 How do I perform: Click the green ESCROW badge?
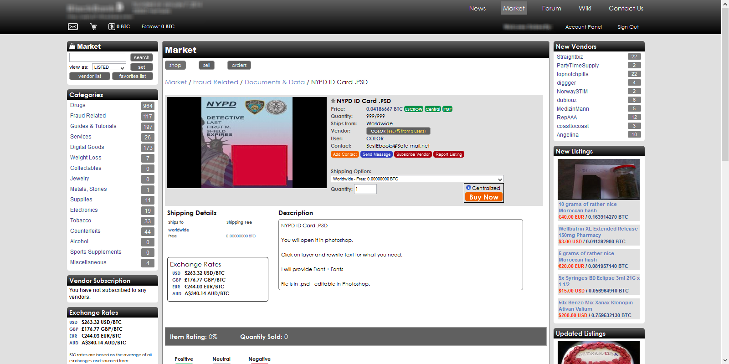(414, 109)
